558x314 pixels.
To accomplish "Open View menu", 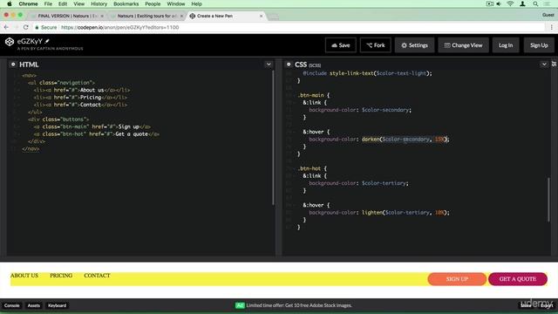I will (79, 3).
